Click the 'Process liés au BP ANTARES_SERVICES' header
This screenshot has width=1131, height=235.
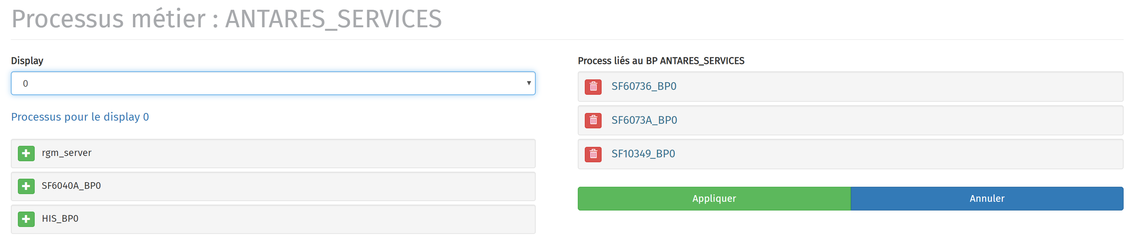661,61
